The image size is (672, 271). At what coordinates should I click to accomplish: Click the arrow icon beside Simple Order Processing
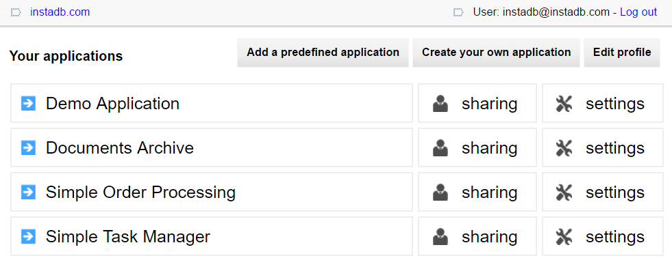[28, 192]
